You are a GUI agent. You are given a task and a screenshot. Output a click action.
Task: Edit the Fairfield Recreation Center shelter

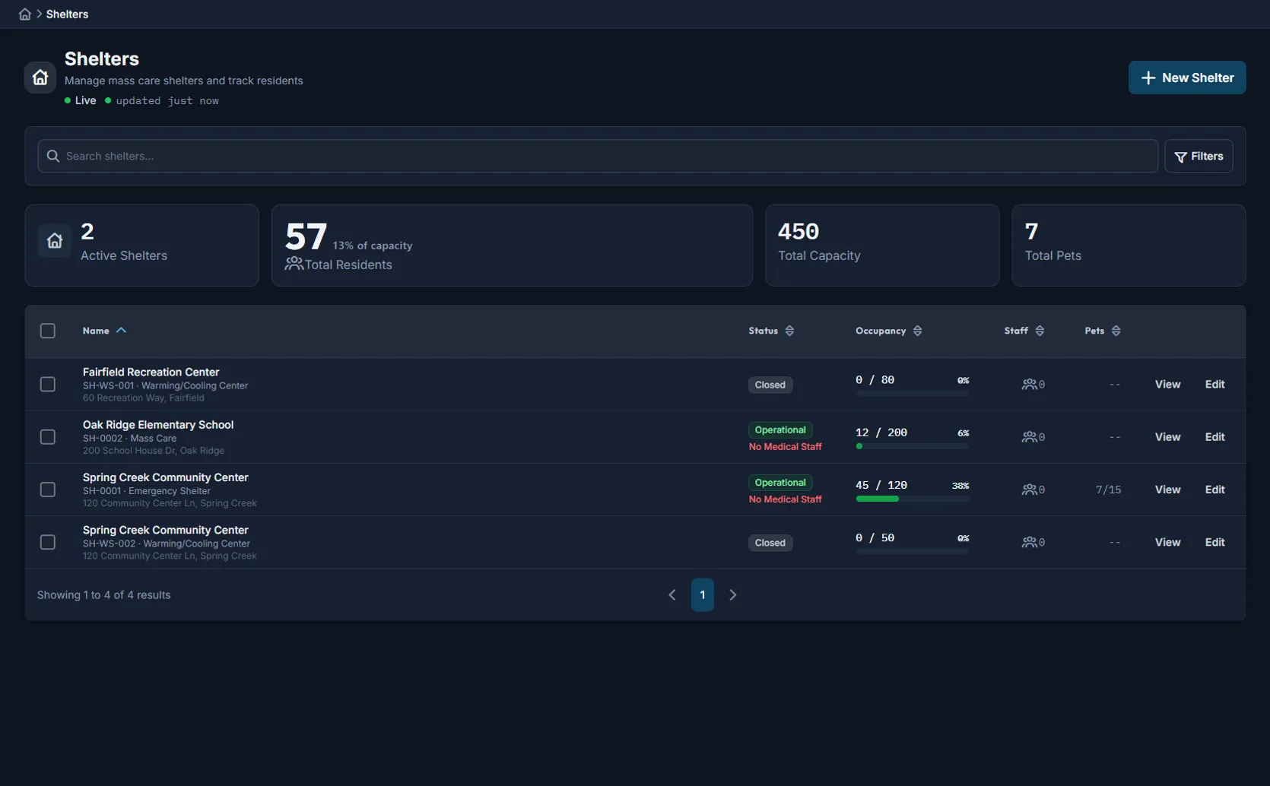[1214, 385]
